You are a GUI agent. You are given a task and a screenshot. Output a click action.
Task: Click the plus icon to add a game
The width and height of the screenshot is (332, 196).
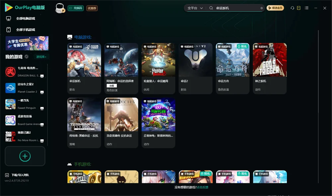(x=25, y=156)
